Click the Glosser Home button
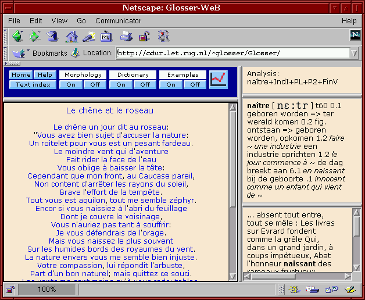The width and height of the screenshot is (365, 300). (21, 75)
